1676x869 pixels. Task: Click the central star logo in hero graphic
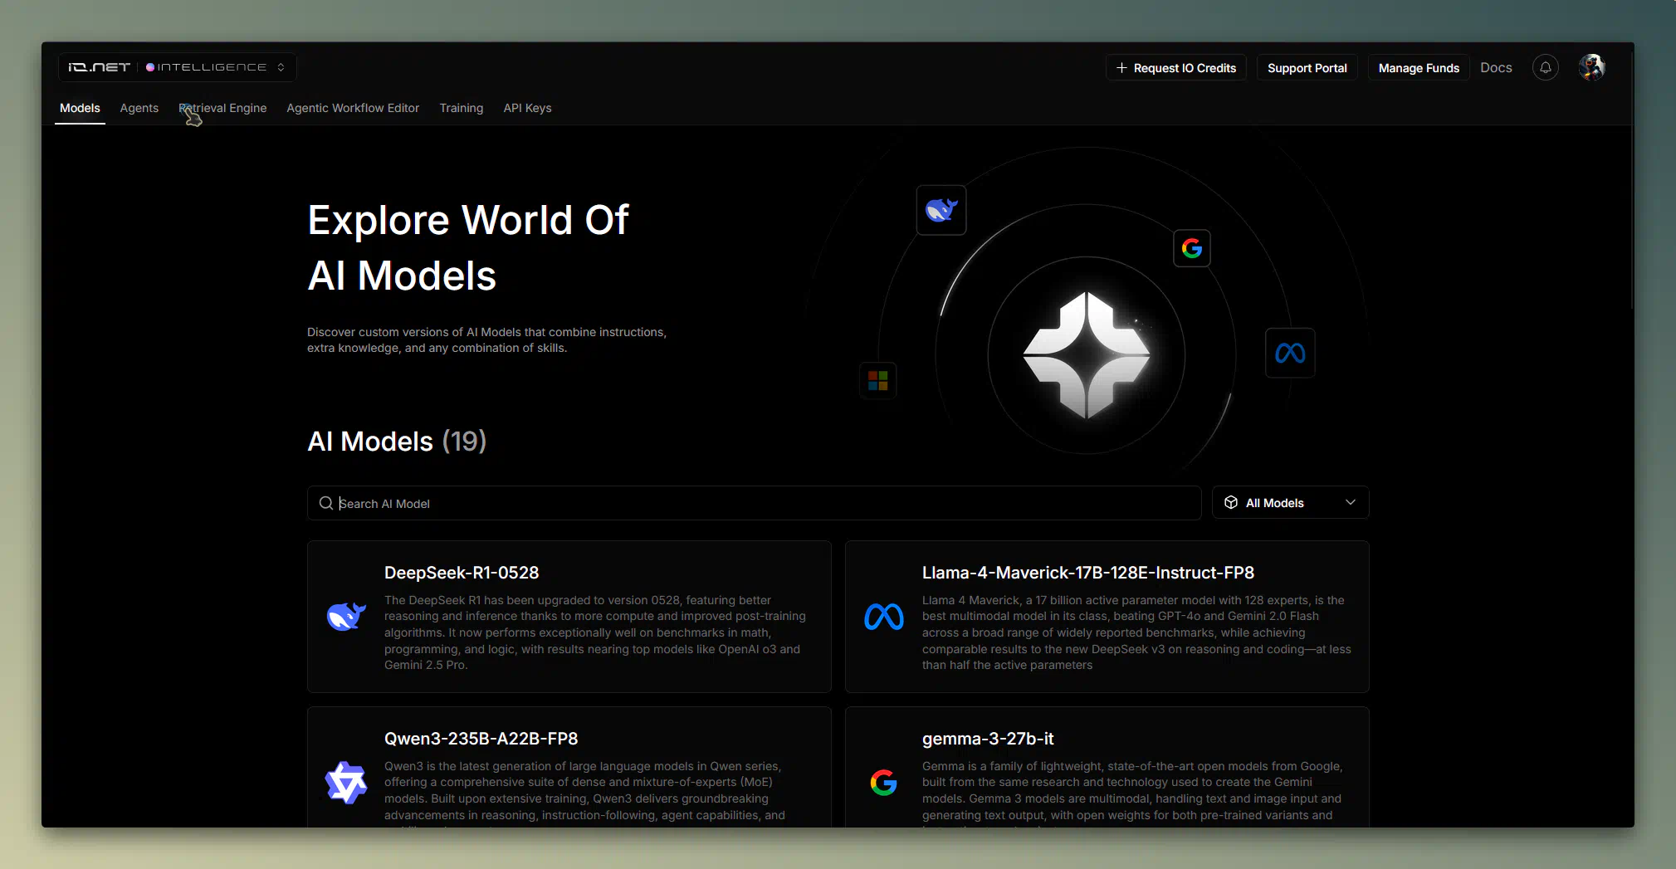coord(1086,354)
